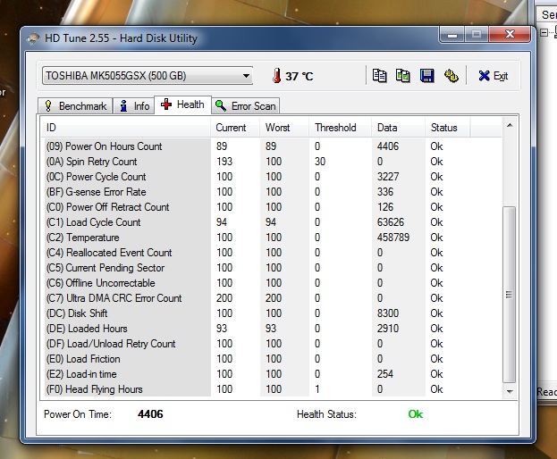Open the TOSHIBA MK5055GSX drive dropdown
Screen dimensions: 557x459
pyautogui.click(x=148, y=76)
